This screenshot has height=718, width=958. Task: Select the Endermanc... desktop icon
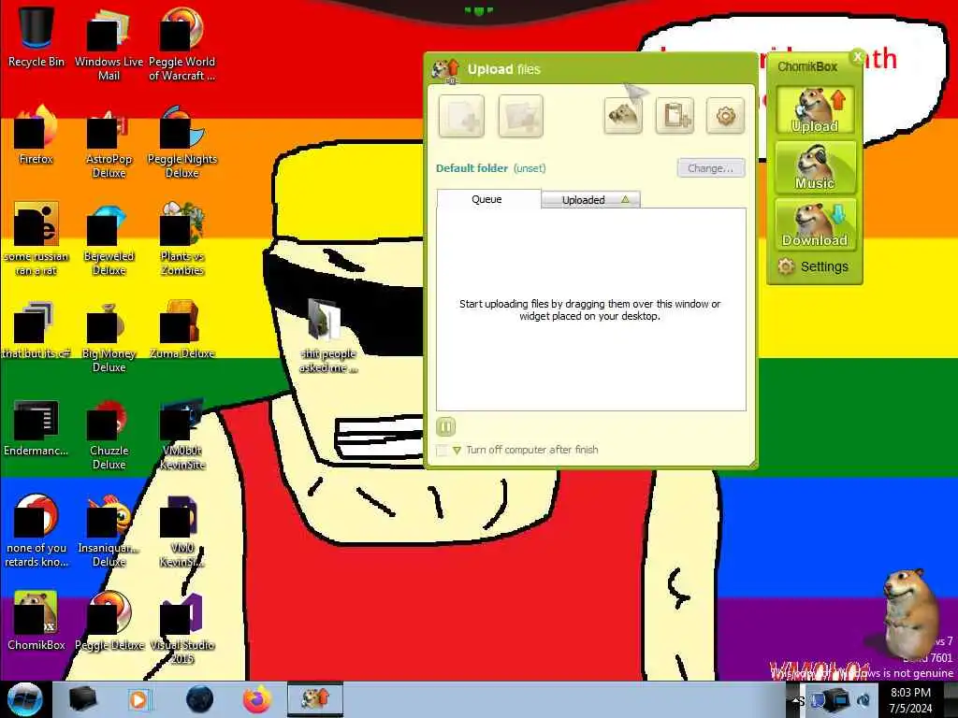click(36, 427)
